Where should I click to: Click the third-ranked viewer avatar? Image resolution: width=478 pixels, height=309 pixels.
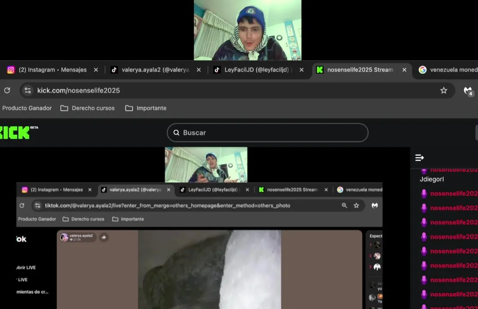coord(377,267)
